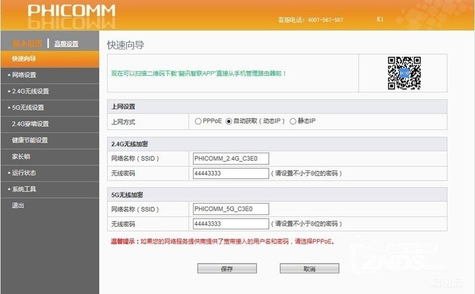The image size is (475, 294).
Task: Switch to the 高级设置 tab
Action: tap(66, 43)
